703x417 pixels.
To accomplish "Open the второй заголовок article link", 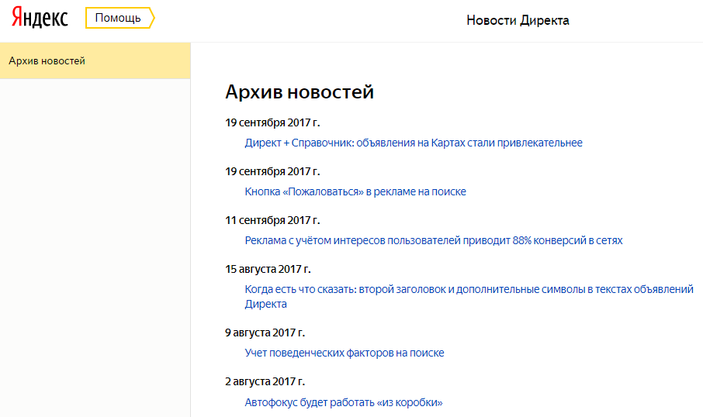I will point(469,297).
